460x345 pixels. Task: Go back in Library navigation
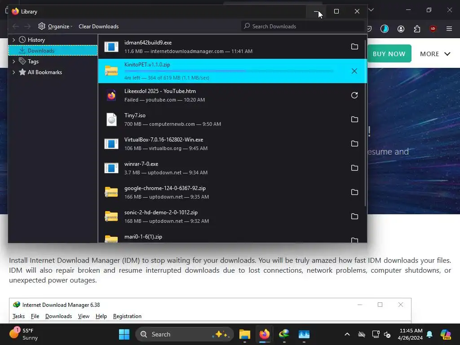(x=16, y=27)
